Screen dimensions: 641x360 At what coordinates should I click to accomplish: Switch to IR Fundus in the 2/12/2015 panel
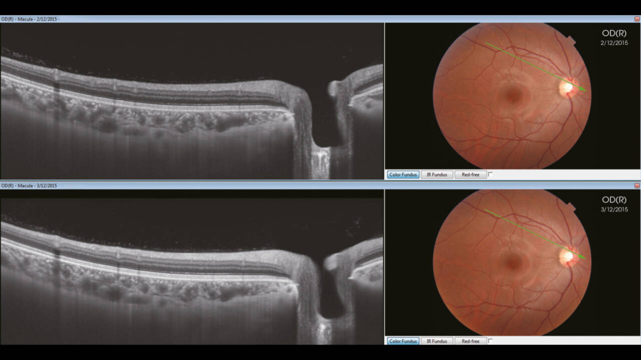coord(437,175)
